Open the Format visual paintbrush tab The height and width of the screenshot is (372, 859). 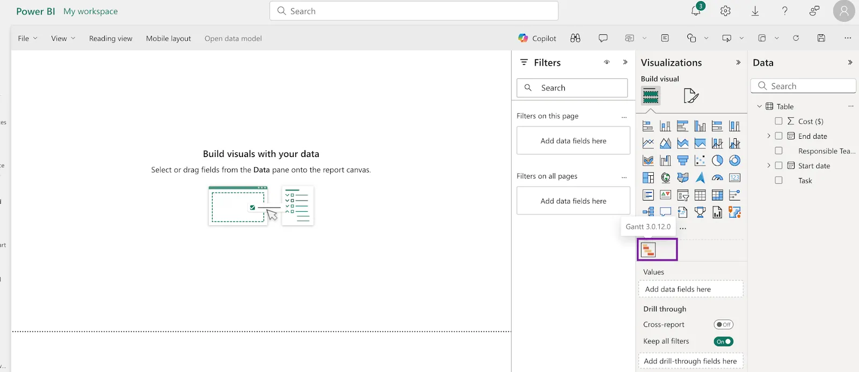point(691,96)
